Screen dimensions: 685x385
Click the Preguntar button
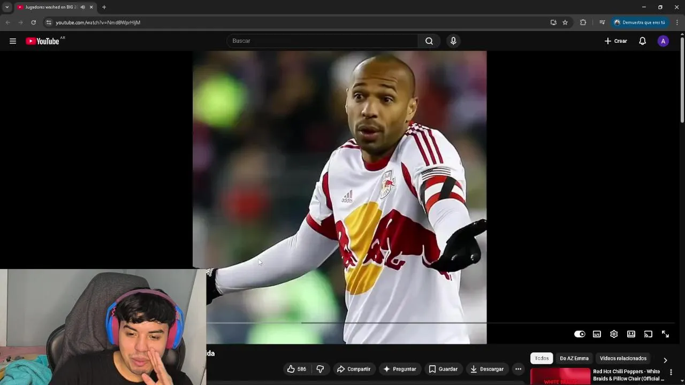click(x=399, y=369)
